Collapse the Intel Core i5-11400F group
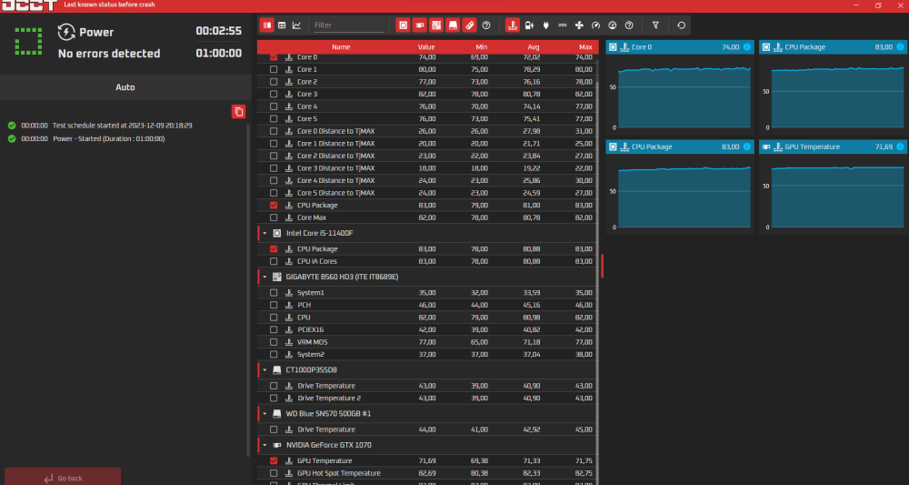Viewport: 909px width, 485px height. pyautogui.click(x=265, y=233)
